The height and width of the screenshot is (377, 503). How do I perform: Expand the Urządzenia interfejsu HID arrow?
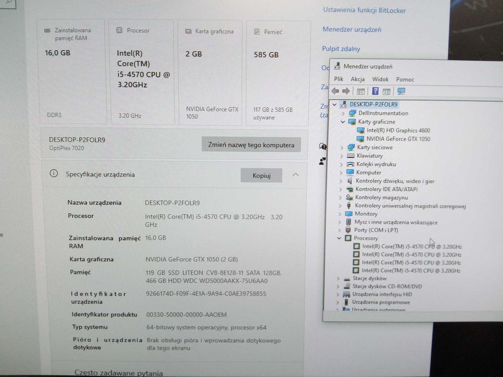click(x=338, y=294)
